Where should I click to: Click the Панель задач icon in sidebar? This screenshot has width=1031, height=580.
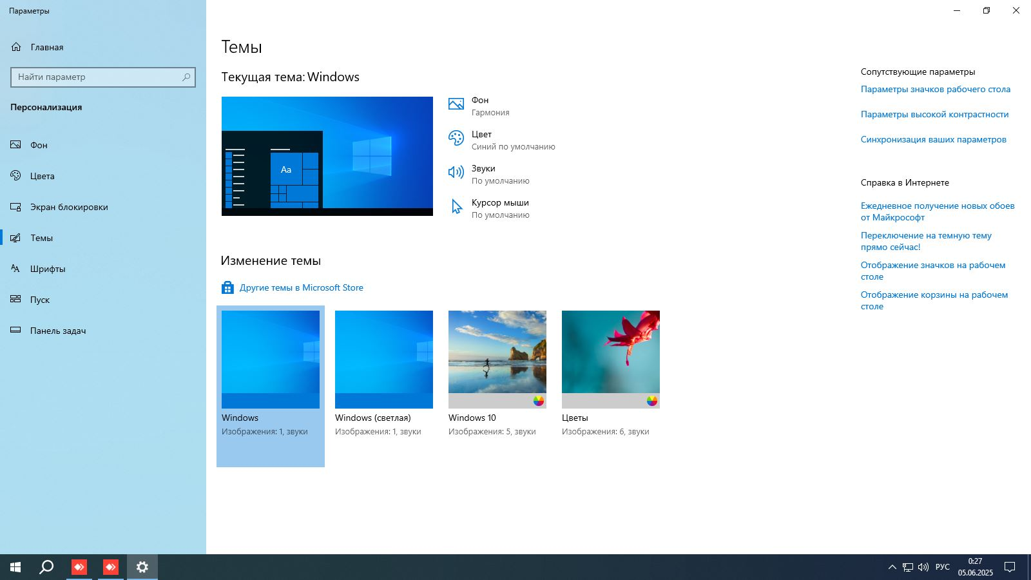16,331
